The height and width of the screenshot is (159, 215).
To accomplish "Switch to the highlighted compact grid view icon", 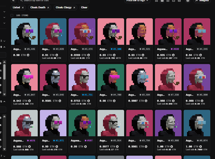I will coord(162,1).
